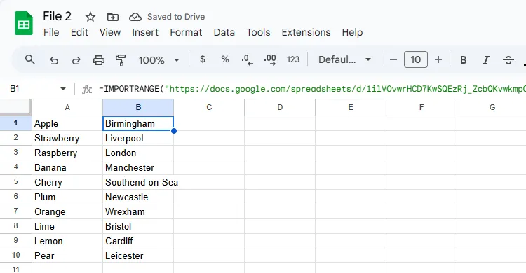Click cell containing Liverpool
This screenshot has width=526, height=273.
click(138, 138)
